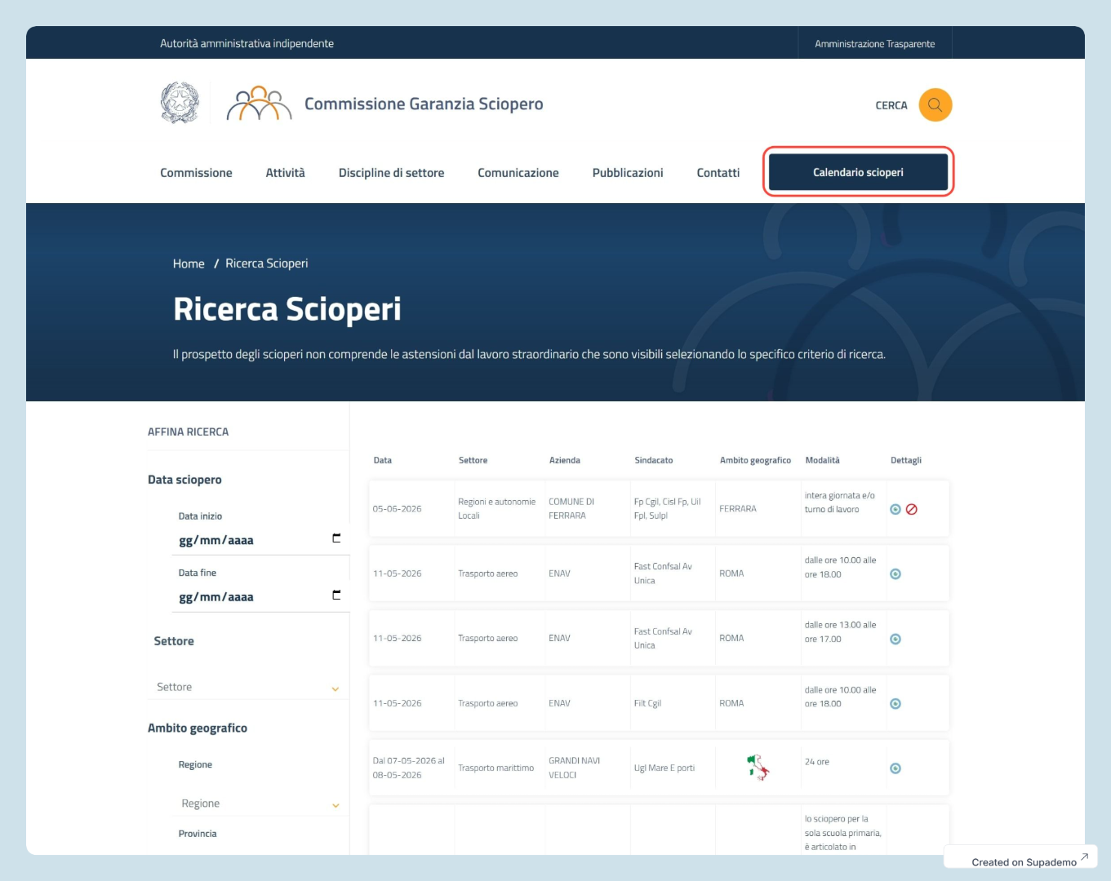Click Trasporto marittimo sector cell
Image resolution: width=1111 pixels, height=881 pixels.
[496, 768]
